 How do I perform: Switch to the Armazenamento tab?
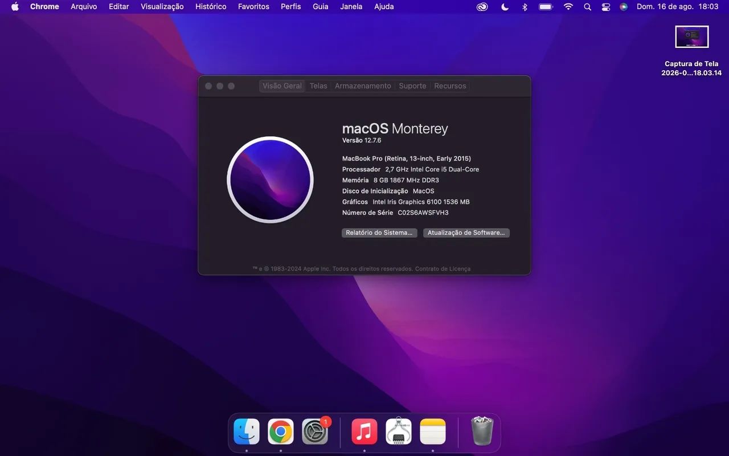(x=363, y=86)
